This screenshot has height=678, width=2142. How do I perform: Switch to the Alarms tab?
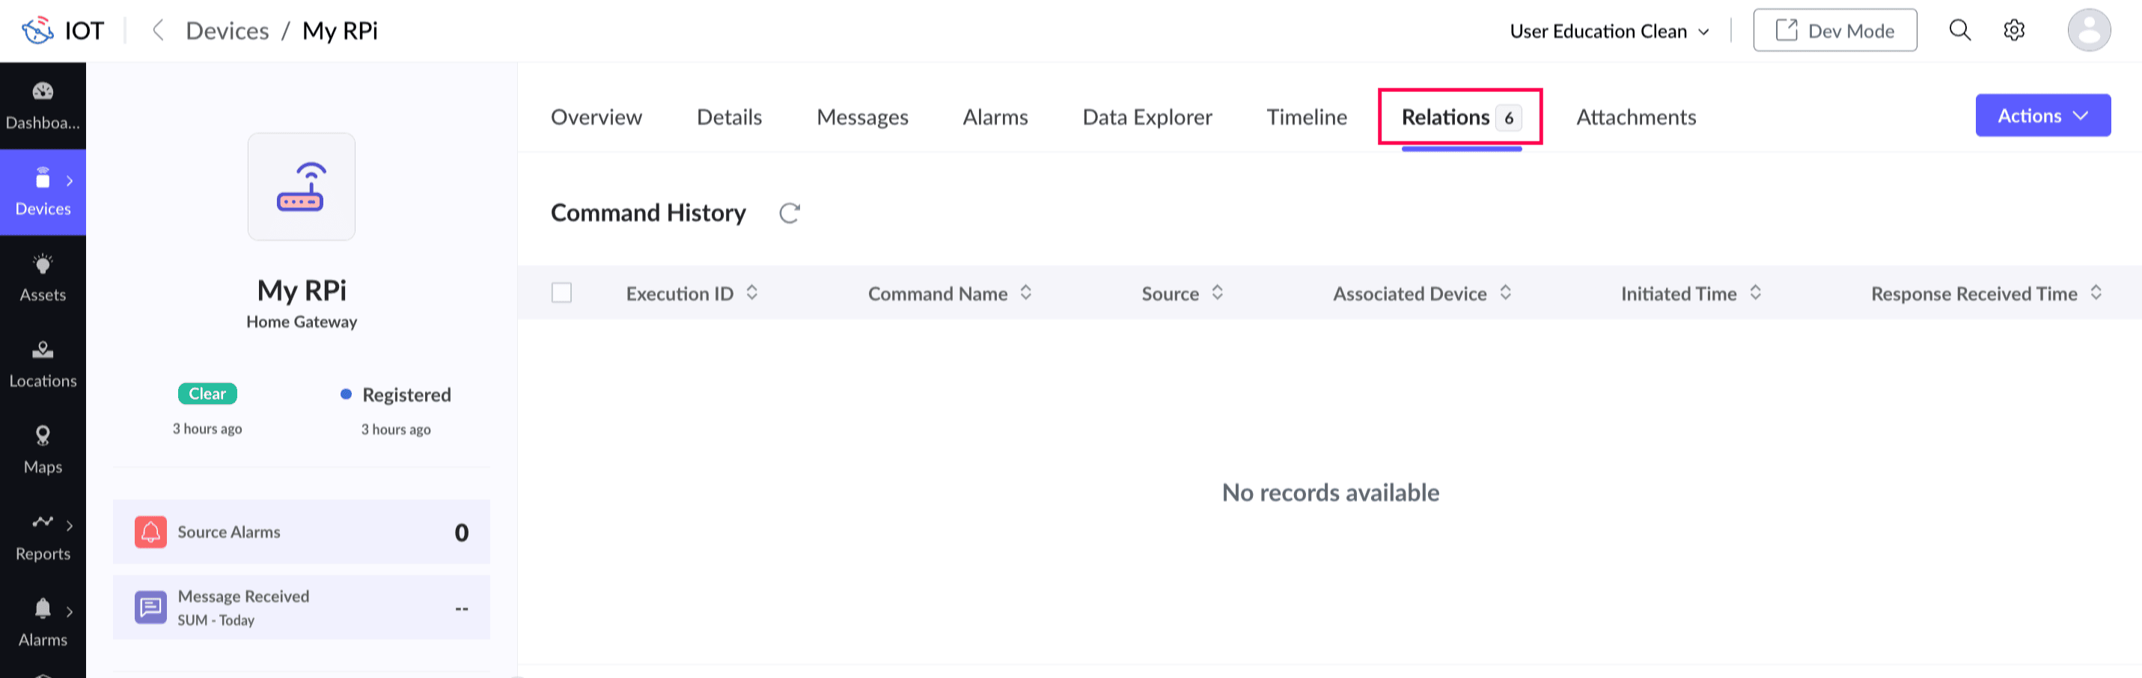coord(995,117)
